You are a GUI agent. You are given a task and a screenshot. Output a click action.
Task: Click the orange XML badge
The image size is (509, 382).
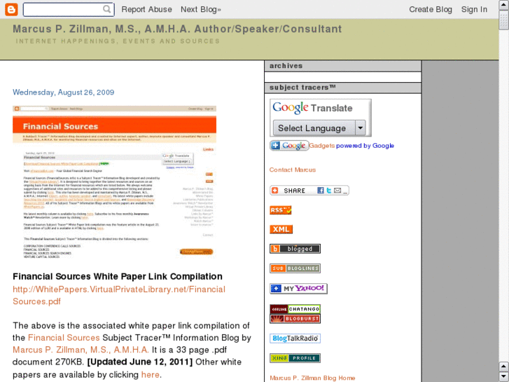(281, 229)
